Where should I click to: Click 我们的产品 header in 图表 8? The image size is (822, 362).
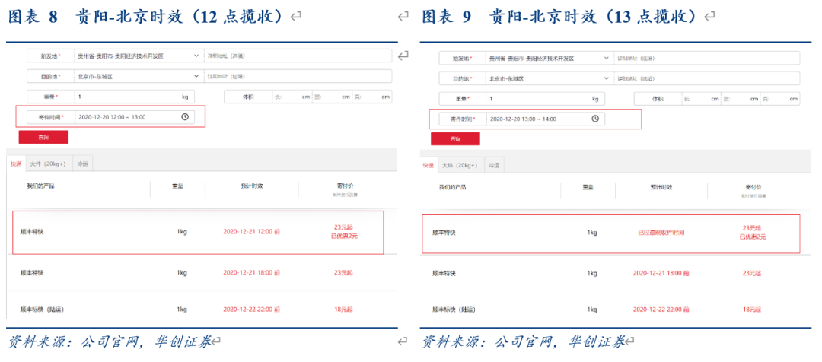40,186
